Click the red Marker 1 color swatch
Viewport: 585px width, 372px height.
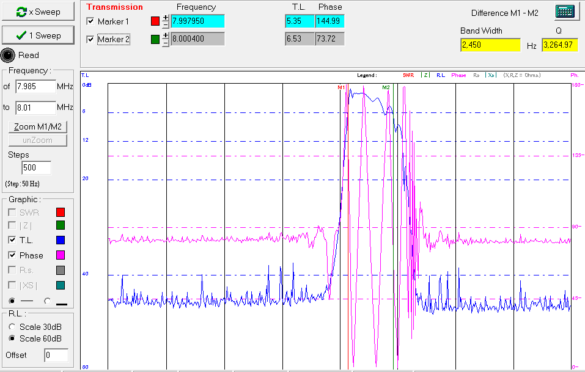[x=155, y=21]
